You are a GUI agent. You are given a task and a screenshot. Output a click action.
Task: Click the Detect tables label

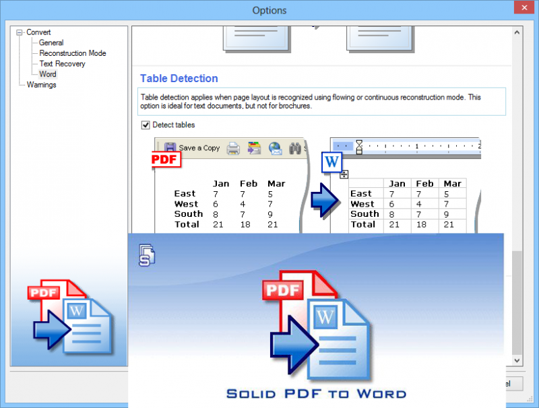[x=174, y=125]
